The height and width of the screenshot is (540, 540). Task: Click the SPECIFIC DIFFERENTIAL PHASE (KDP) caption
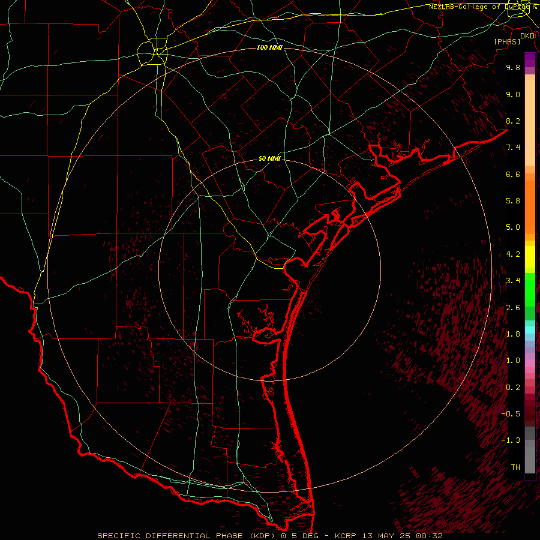[187, 536]
